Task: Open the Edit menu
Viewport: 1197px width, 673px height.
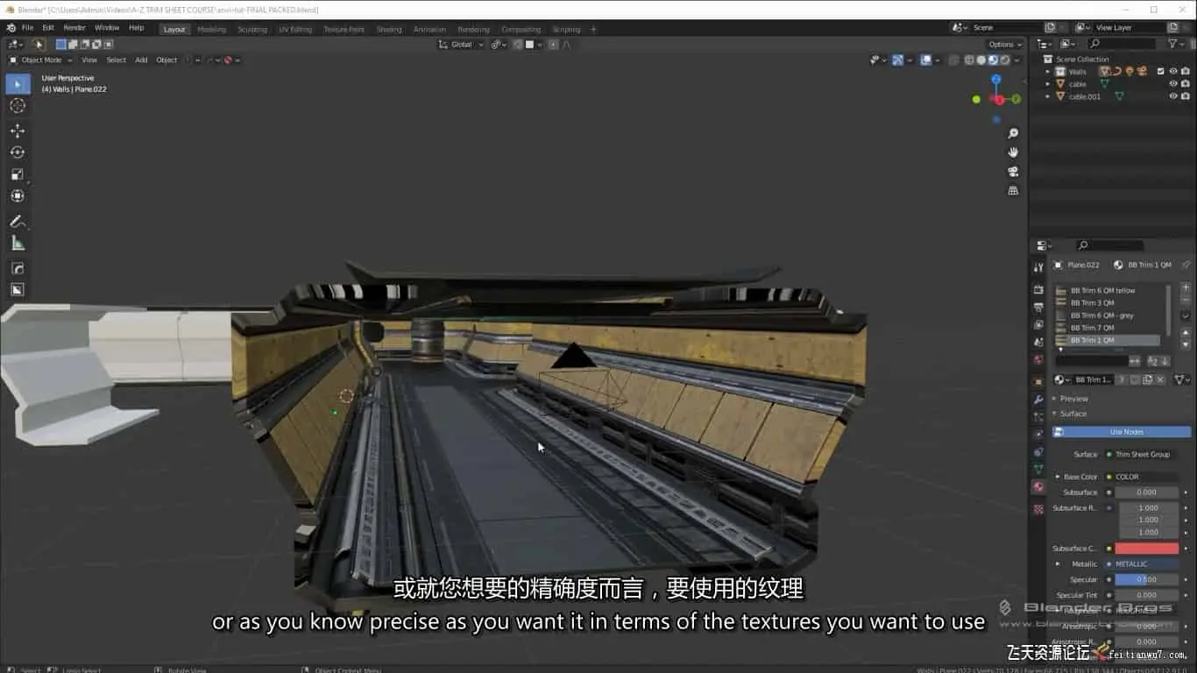Action: pos(48,28)
